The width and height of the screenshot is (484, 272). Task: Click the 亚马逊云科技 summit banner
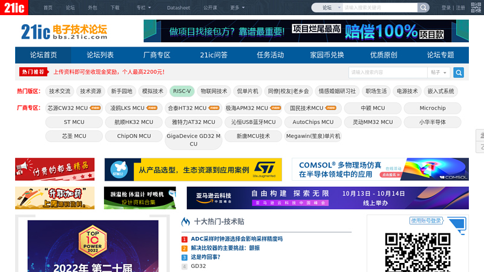[328, 198]
